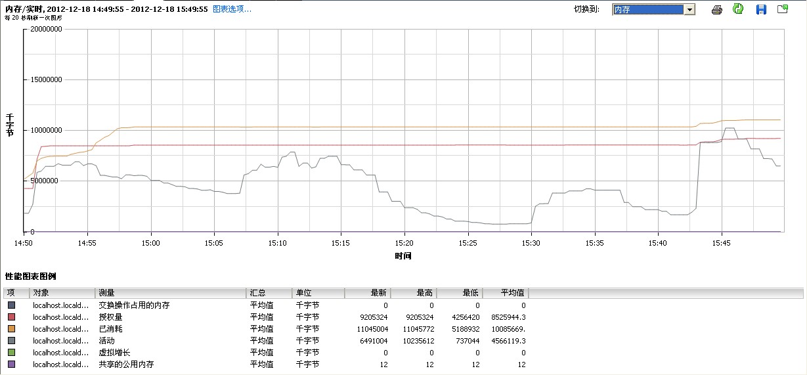The height and width of the screenshot is (375, 807).
Task: Save the chart with the floppy disk icon
Action: click(761, 9)
